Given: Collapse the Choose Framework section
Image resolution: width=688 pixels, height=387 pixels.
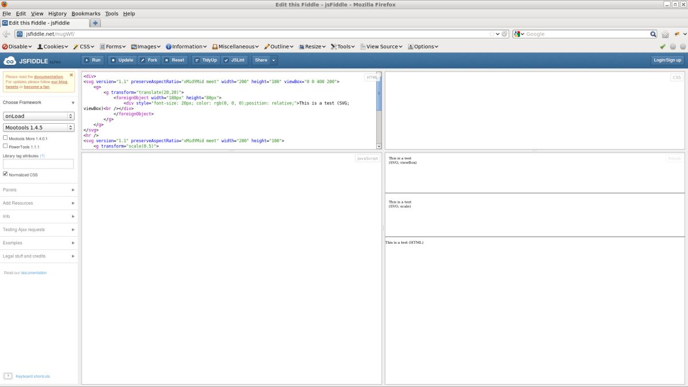Looking at the screenshot, I should point(39,102).
